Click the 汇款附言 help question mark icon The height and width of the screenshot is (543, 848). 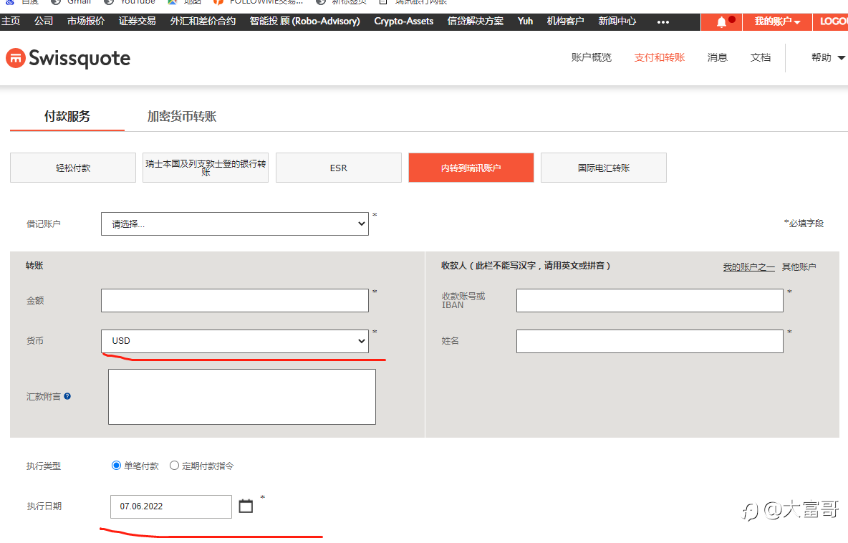click(67, 396)
